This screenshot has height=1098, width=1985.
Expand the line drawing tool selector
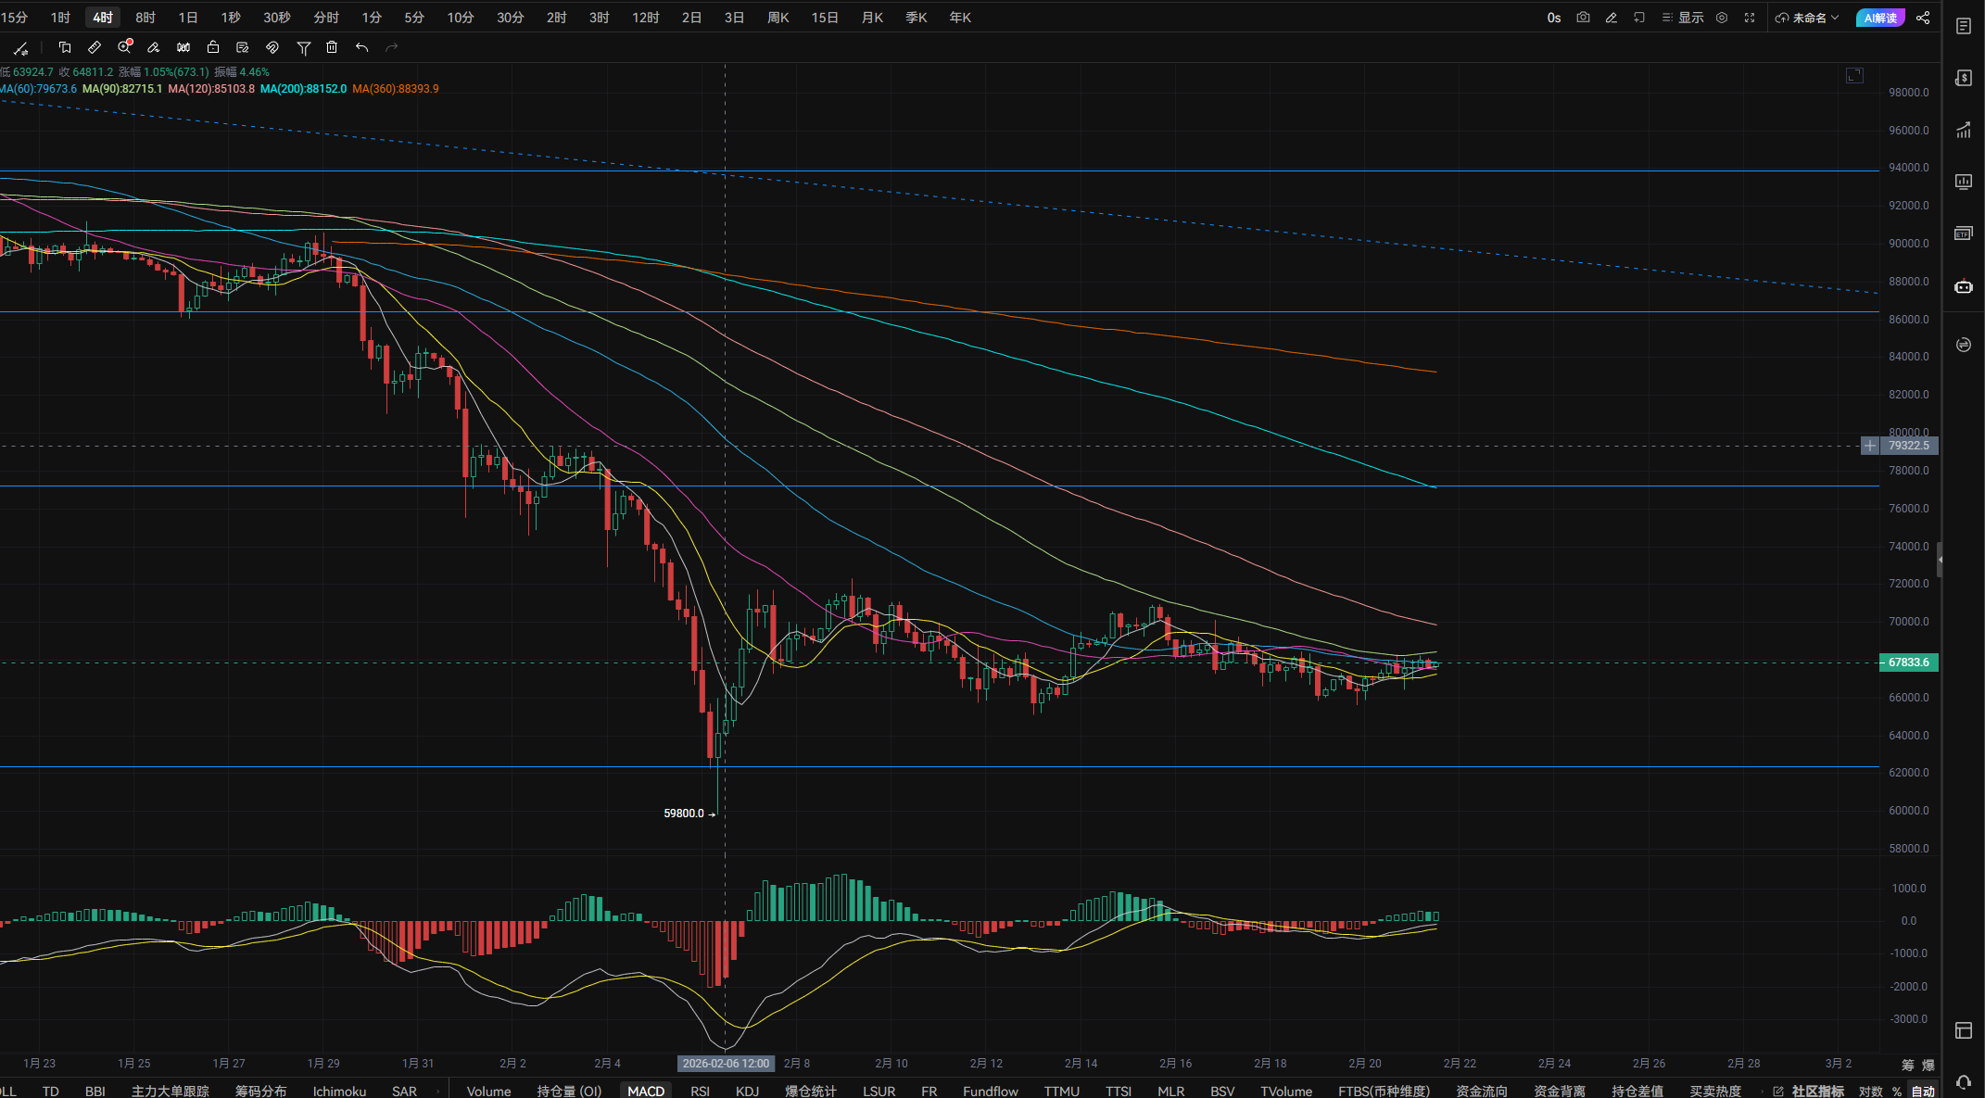point(21,48)
